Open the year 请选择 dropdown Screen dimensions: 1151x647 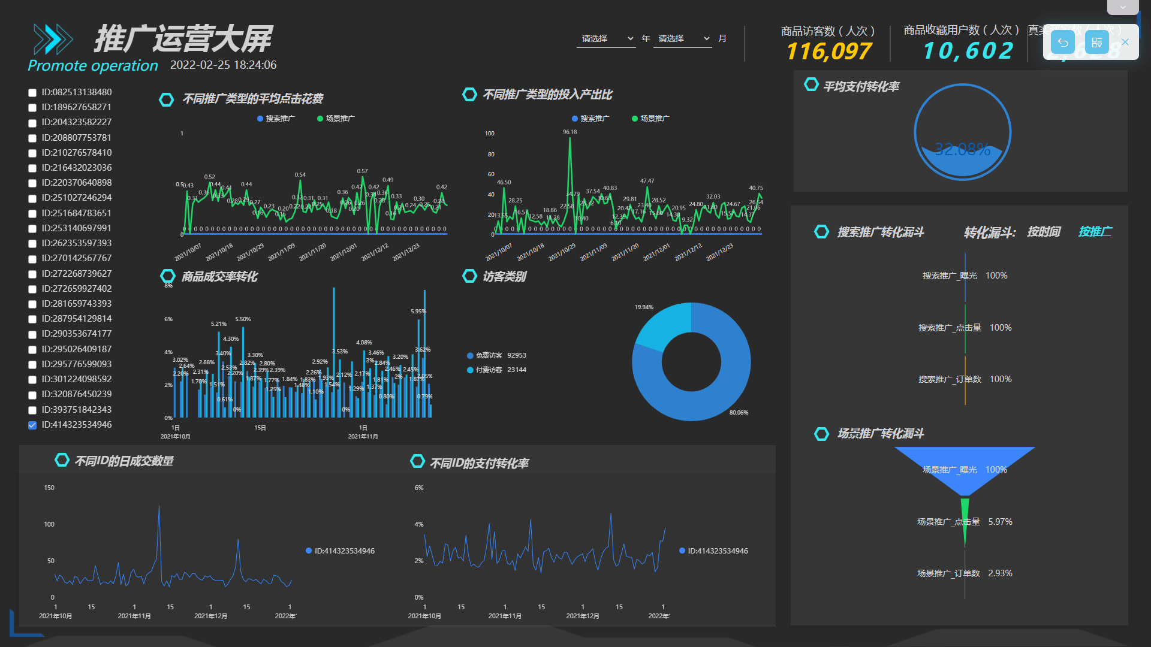(606, 38)
